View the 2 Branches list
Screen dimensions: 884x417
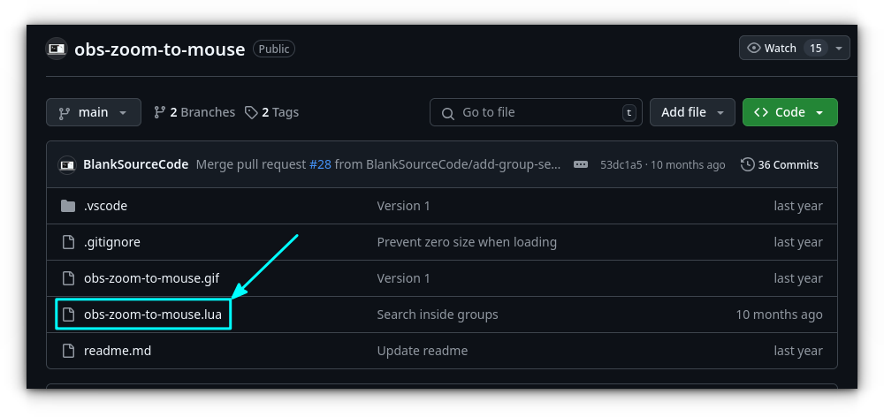[x=194, y=112]
